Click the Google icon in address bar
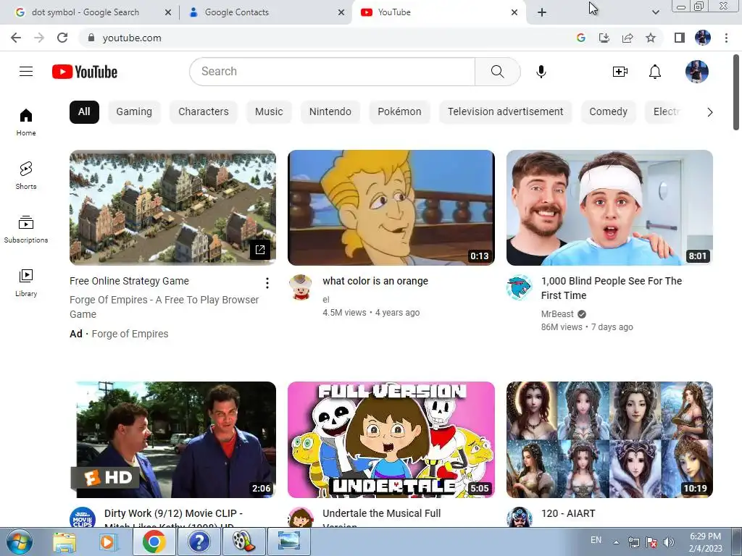The width and height of the screenshot is (742, 556). [581, 38]
